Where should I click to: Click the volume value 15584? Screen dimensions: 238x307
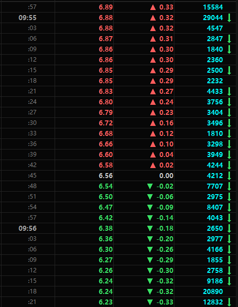pos(213,7)
